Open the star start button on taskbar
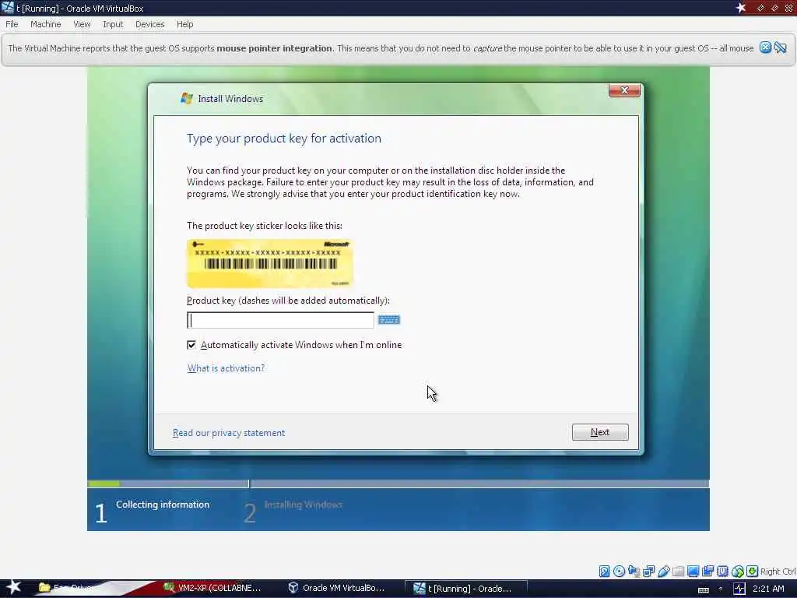797x598 pixels. pos(12,587)
